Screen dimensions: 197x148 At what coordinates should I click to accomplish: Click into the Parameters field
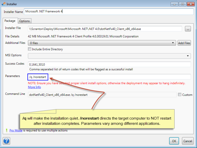[x=109, y=77]
